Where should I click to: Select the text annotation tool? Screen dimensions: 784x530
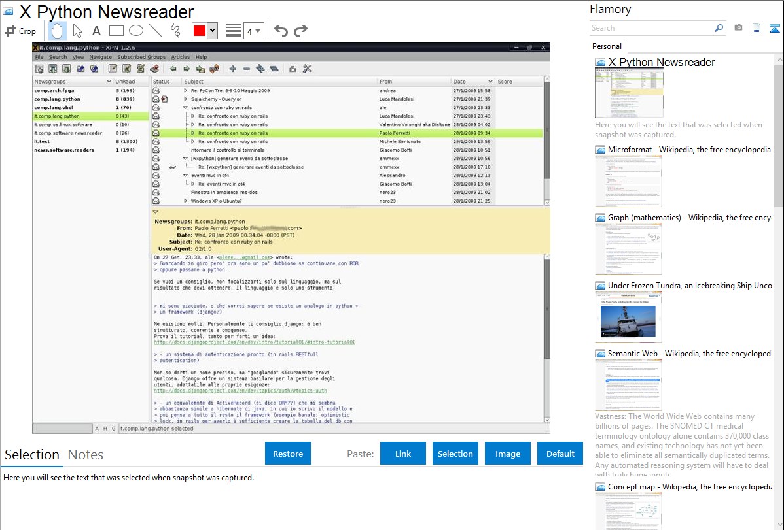96,31
